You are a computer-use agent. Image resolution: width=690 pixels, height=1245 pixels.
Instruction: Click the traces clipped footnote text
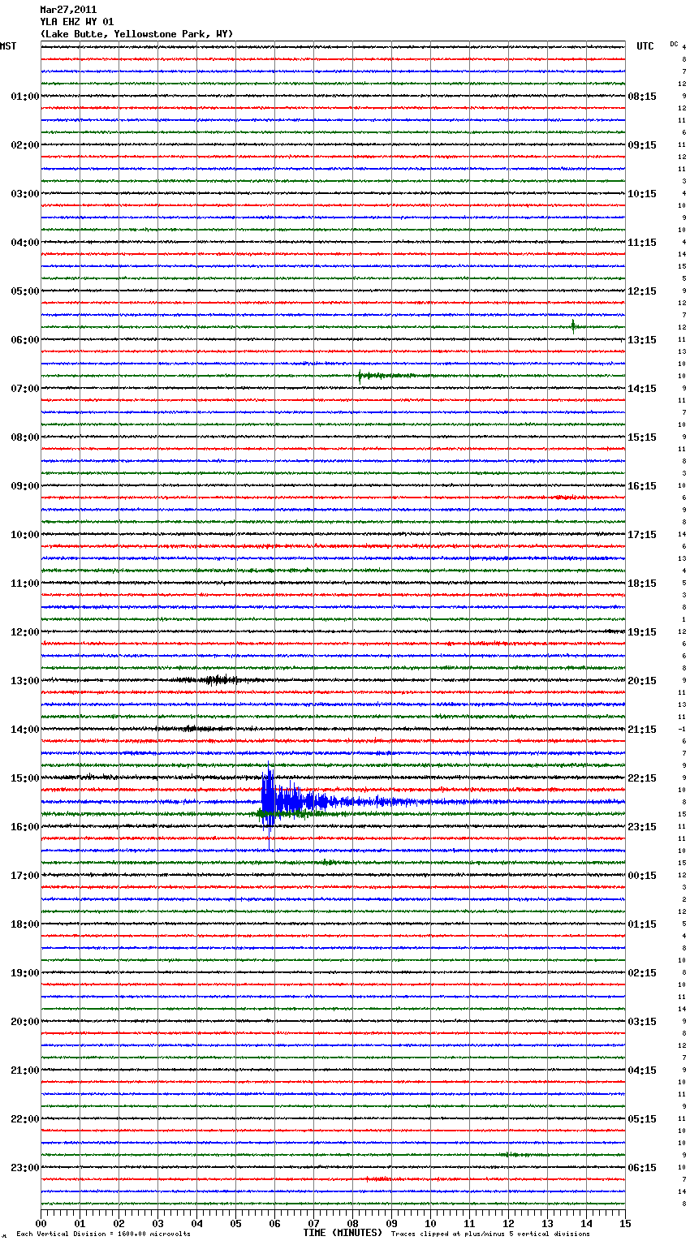490,1234
